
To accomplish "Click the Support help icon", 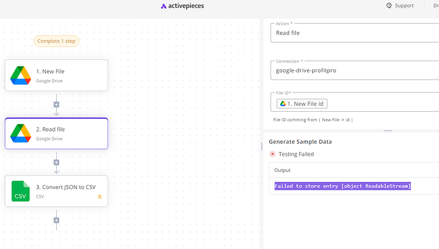I will coord(389,6).
